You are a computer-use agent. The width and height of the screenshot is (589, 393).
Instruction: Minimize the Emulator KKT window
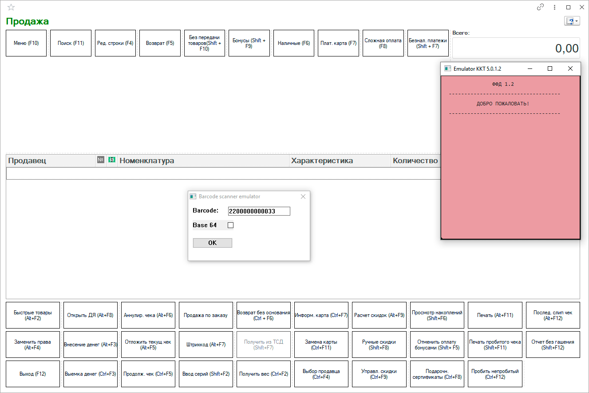tap(530, 69)
